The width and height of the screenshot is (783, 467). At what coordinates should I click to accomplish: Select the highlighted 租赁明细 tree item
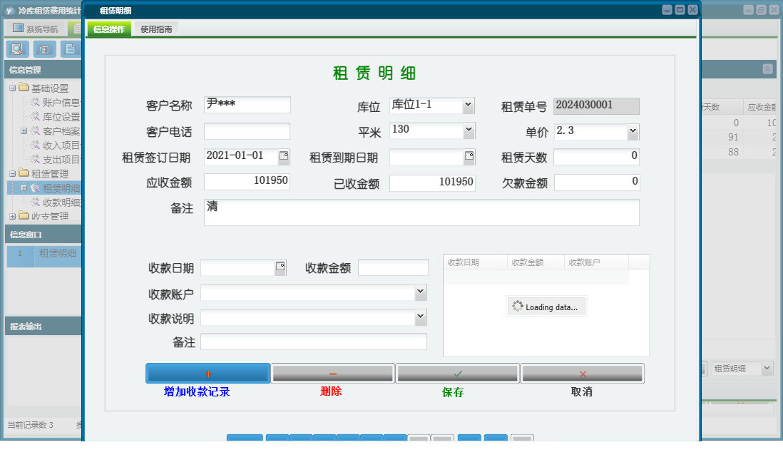tap(61, 188)
